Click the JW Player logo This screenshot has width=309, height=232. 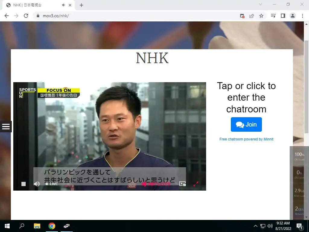(156, 184)
